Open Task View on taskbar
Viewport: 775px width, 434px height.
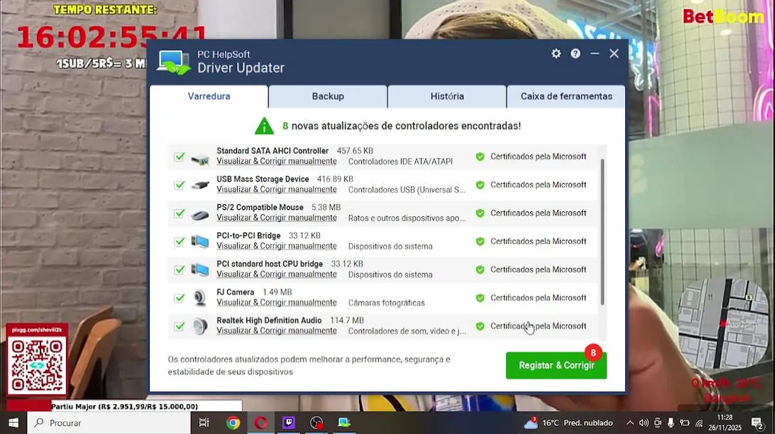pyautogui.click(x=204, y=423)
